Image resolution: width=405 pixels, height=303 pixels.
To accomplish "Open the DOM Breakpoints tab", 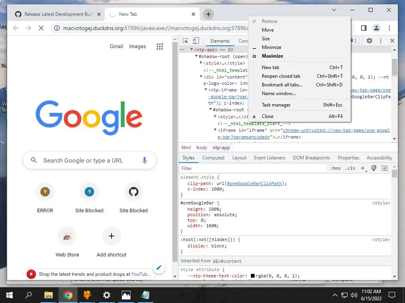I will [x=311, y=158].
